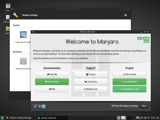Open the Facebook social icon

(x=39, y=106)
